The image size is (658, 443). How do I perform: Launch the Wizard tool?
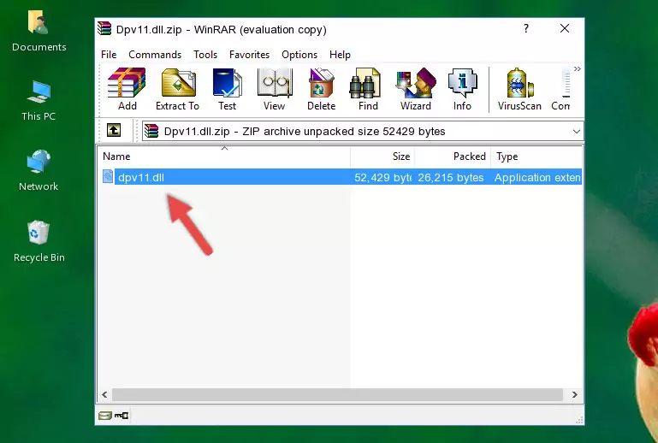pyautogui.click(x=416, y=89)
